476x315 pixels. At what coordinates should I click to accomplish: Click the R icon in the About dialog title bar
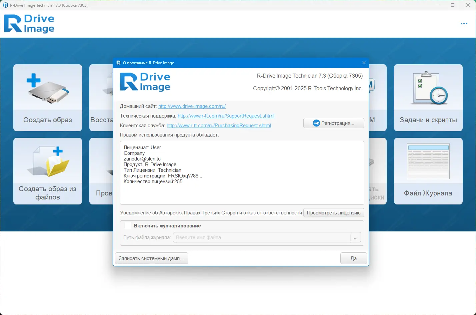coord(118,63)
